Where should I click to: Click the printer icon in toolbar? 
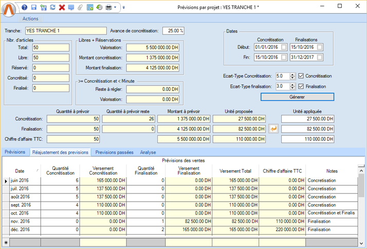108,7
